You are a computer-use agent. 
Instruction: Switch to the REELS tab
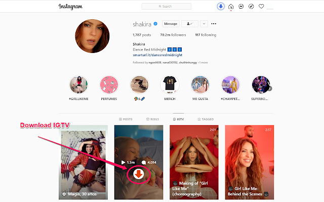[153, 119]
